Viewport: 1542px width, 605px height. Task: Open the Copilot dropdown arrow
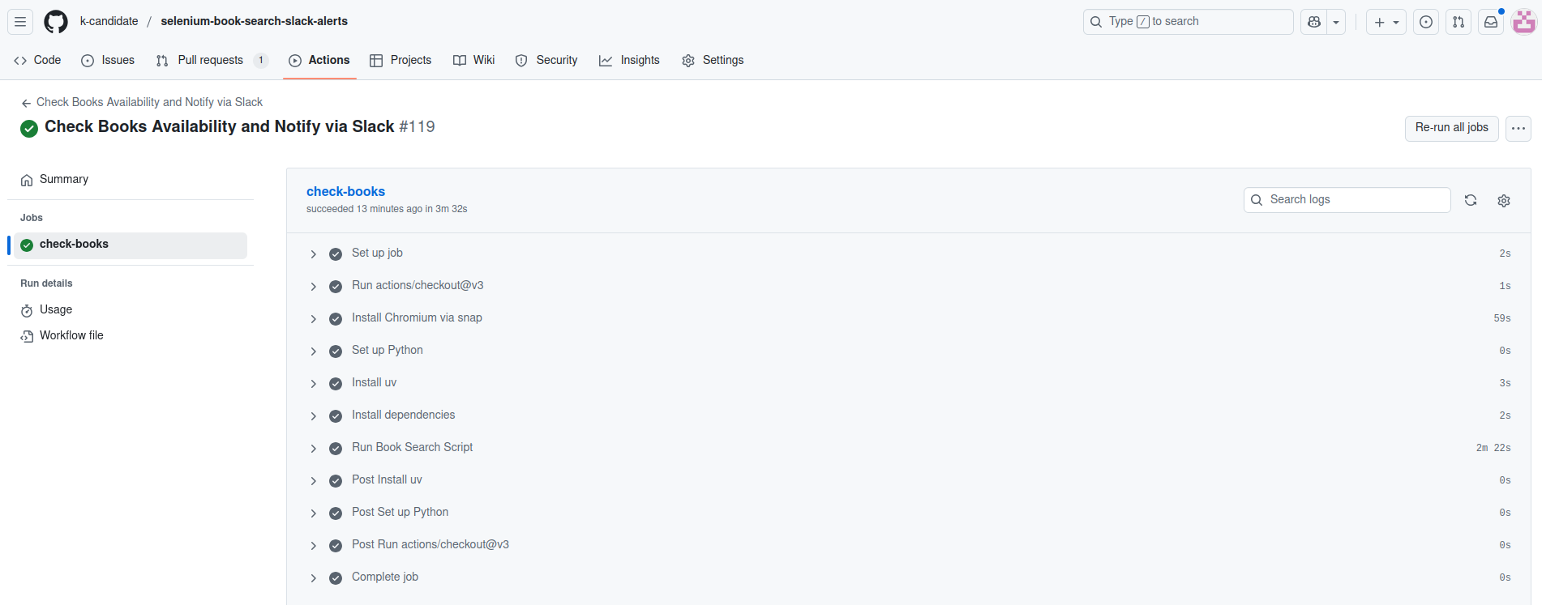click(x=1336, y=22)
